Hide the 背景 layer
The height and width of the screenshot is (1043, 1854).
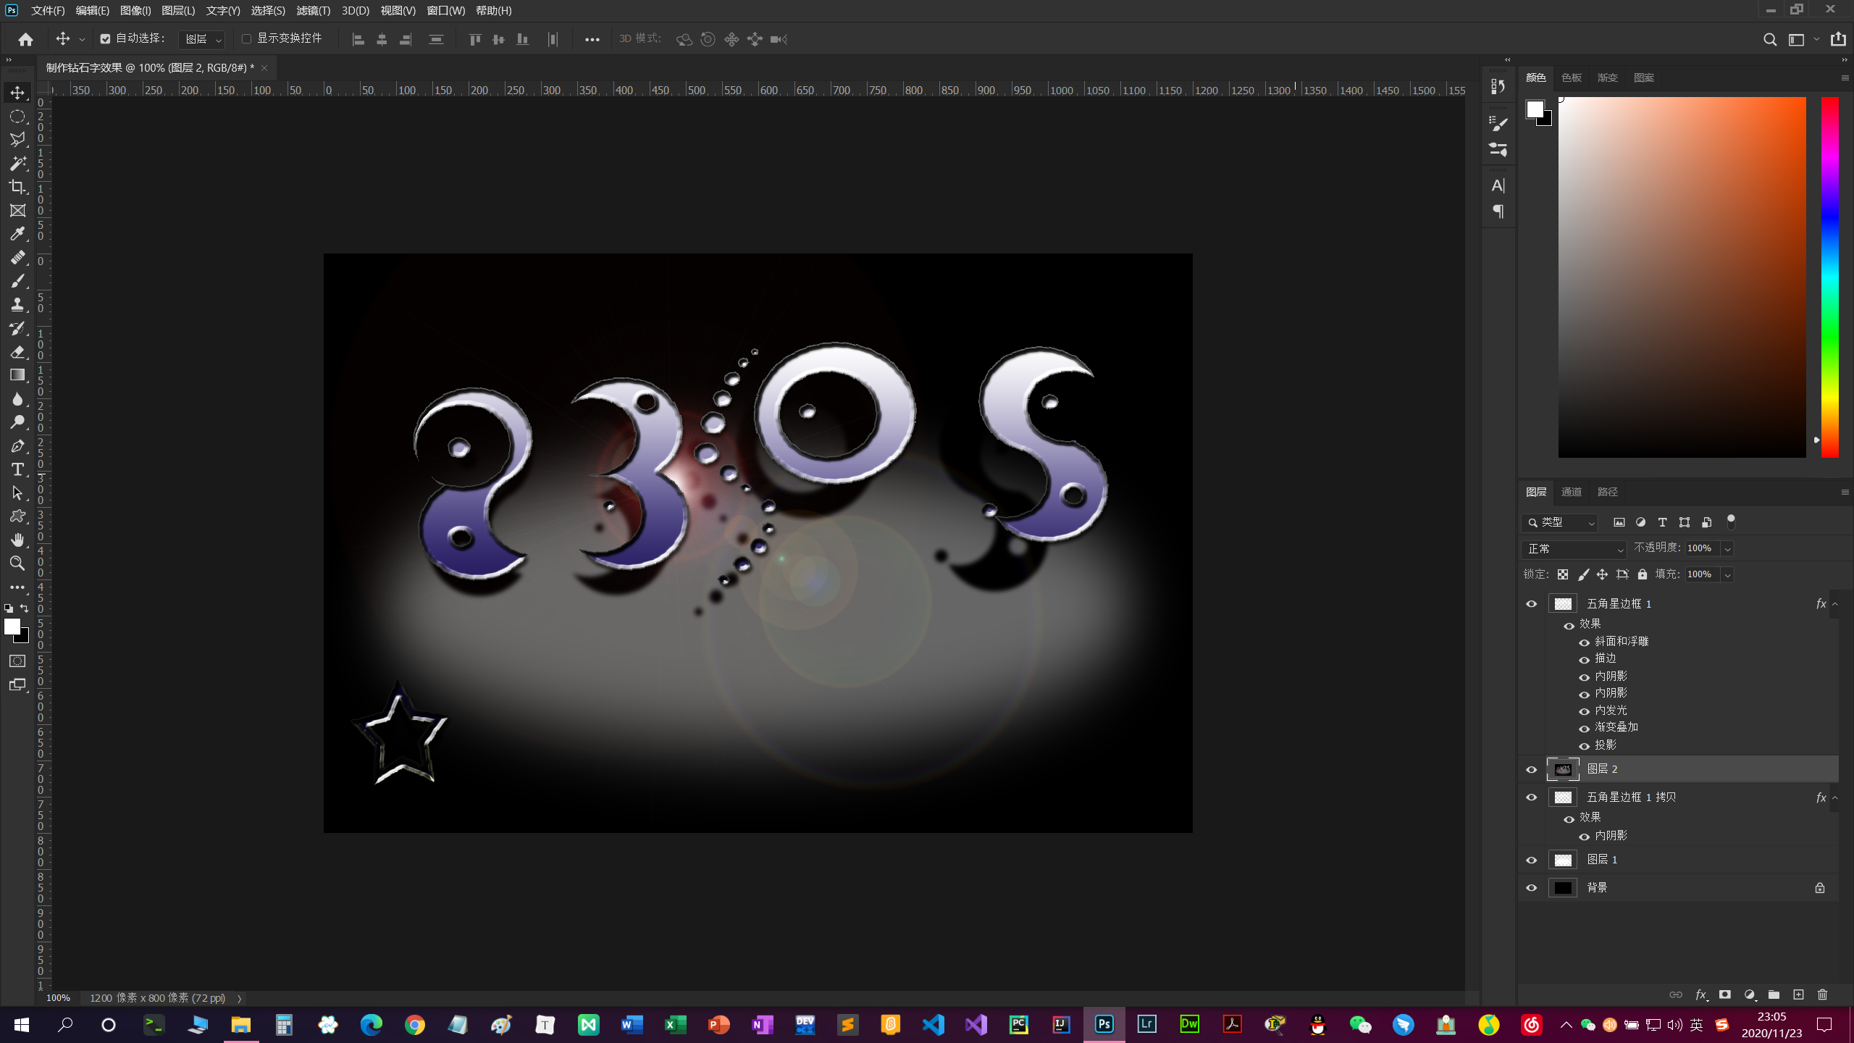(x=1532, y=887)
